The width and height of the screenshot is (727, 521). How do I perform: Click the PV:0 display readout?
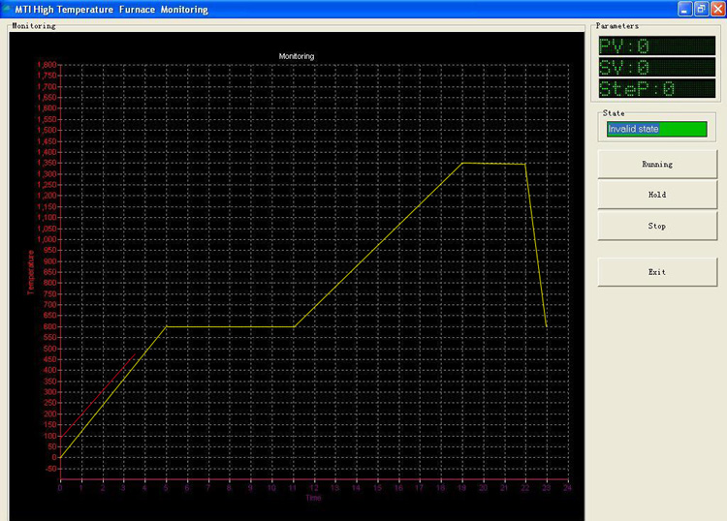(657, 46)
